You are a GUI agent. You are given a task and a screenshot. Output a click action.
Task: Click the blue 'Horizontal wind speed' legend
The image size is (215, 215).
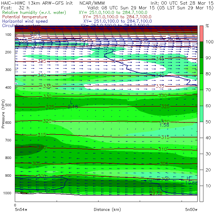point(25,21)
